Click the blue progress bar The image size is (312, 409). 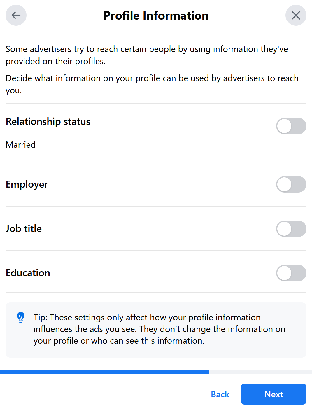click(x=105, y=372)
